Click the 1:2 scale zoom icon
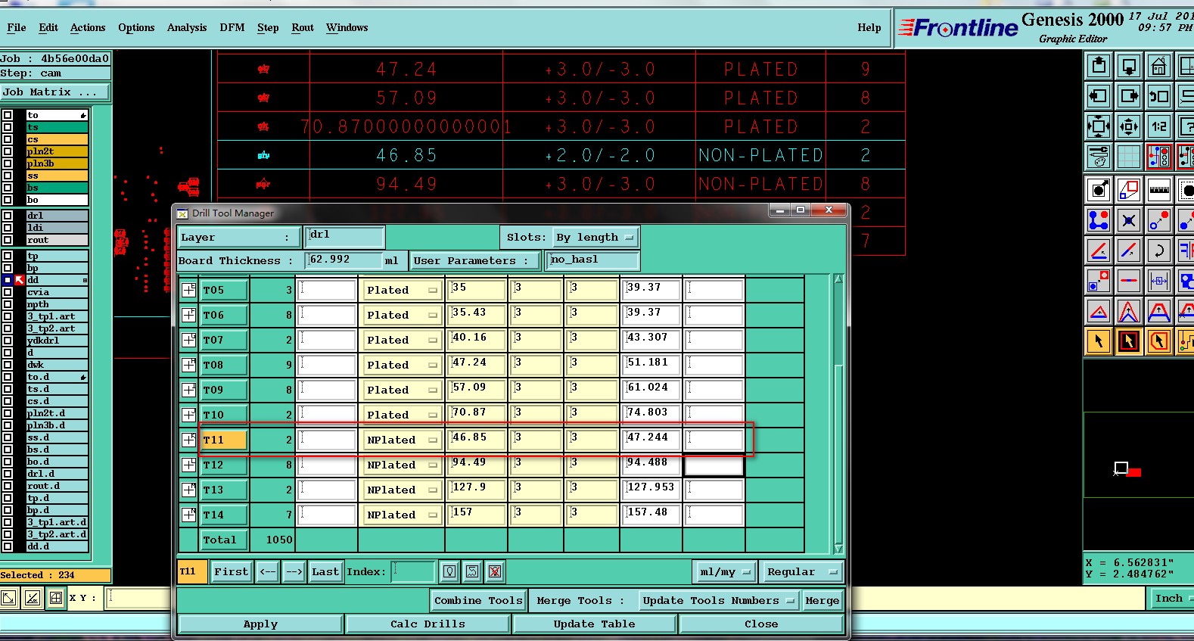The width and height of the screenshot is (1194, 641). 1158,126
